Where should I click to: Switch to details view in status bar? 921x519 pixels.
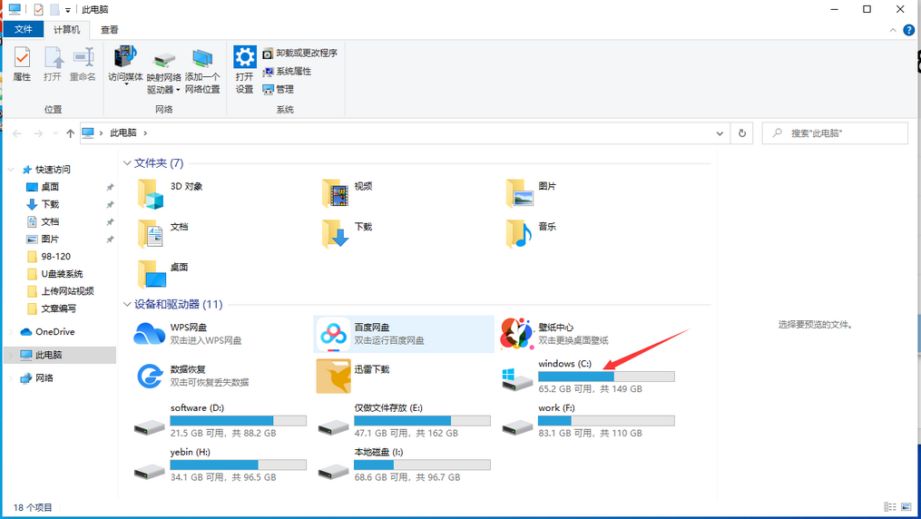(x=891, y=507)
